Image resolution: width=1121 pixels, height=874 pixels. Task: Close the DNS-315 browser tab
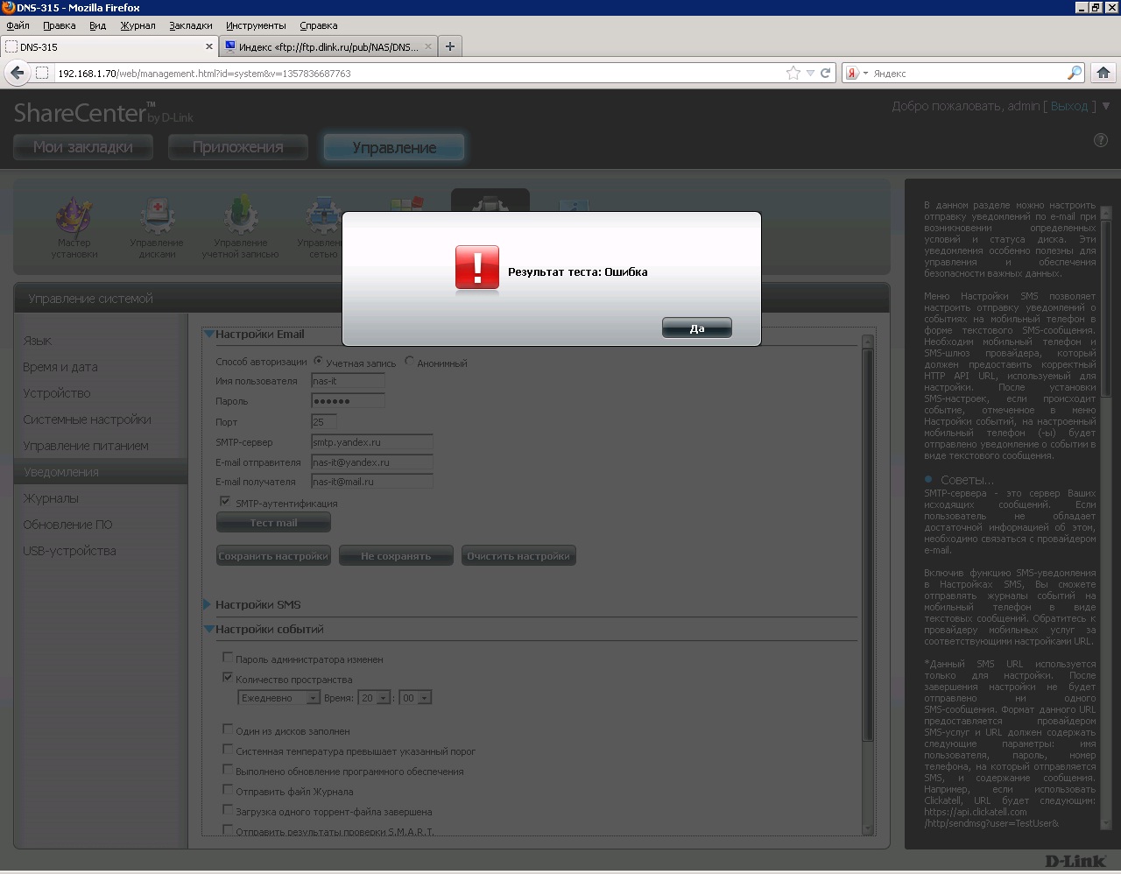[x=209, y=46]
